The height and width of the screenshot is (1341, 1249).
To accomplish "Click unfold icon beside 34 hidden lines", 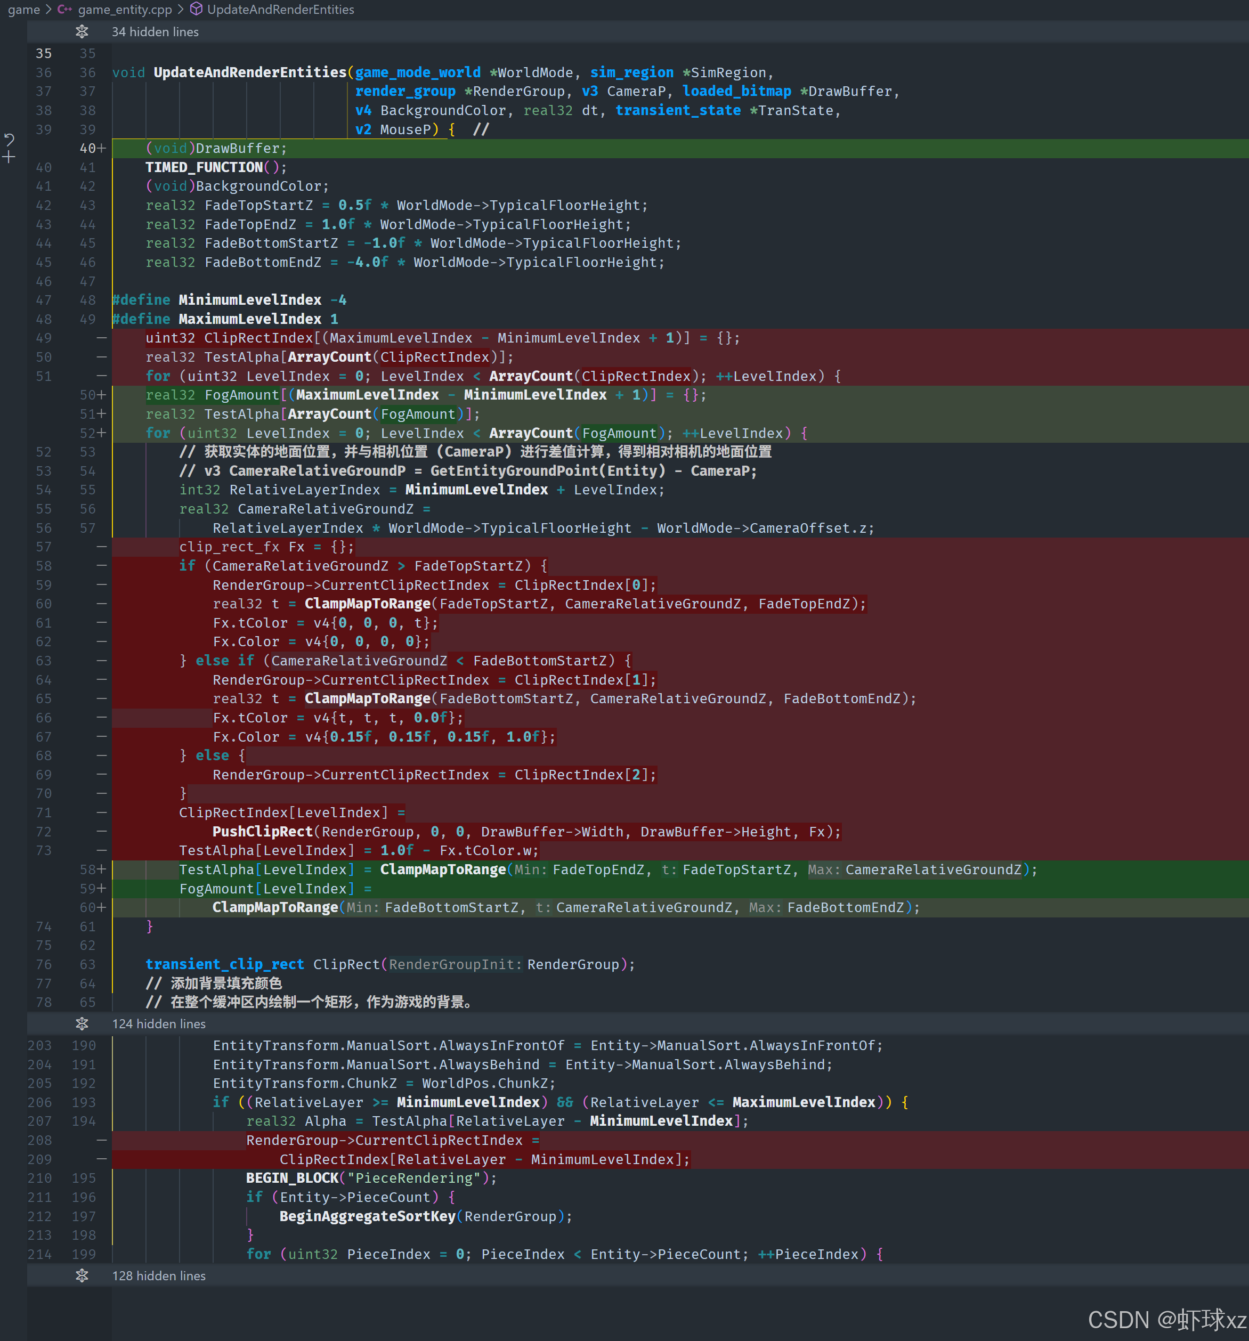I will pyautogui.click(x=82, y=32).
